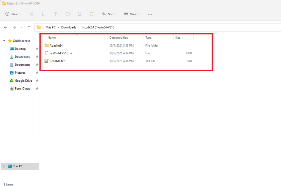This screenshot has width=281, height=186.
Task: Go back with the left arrow
Action: (x=5, y=27)
